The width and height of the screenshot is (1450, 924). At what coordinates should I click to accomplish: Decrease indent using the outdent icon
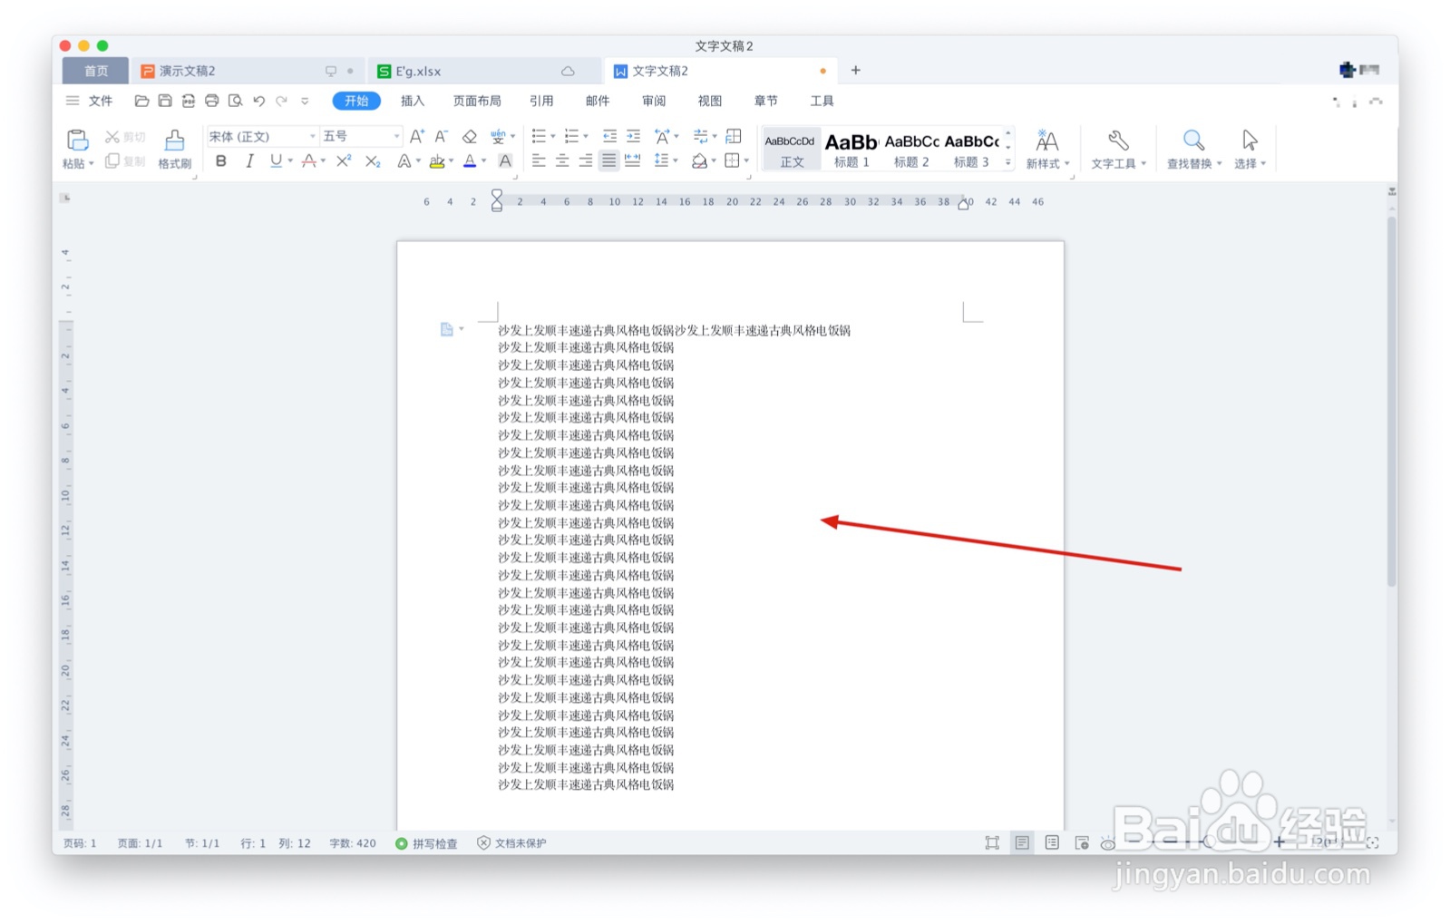coord(609,136)
